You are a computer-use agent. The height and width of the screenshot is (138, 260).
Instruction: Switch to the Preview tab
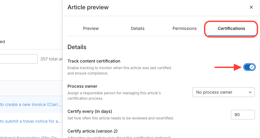[x=91, y=28]
